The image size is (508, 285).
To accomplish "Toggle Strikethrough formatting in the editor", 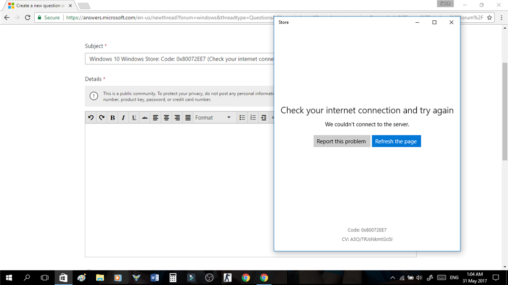I will (145, 117).
